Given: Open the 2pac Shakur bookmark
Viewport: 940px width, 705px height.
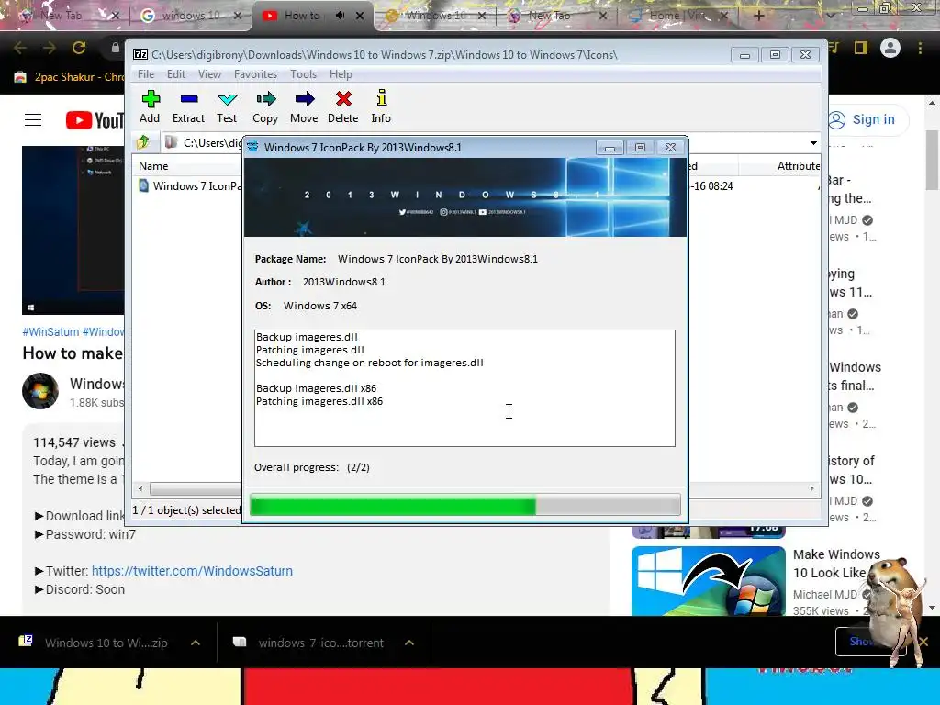Looking at the screenshot, I should [x=69, y=77].
